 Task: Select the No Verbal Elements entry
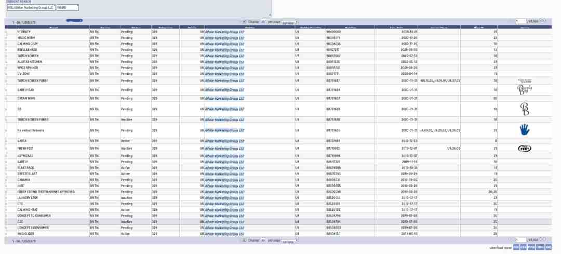coord(31,130)
